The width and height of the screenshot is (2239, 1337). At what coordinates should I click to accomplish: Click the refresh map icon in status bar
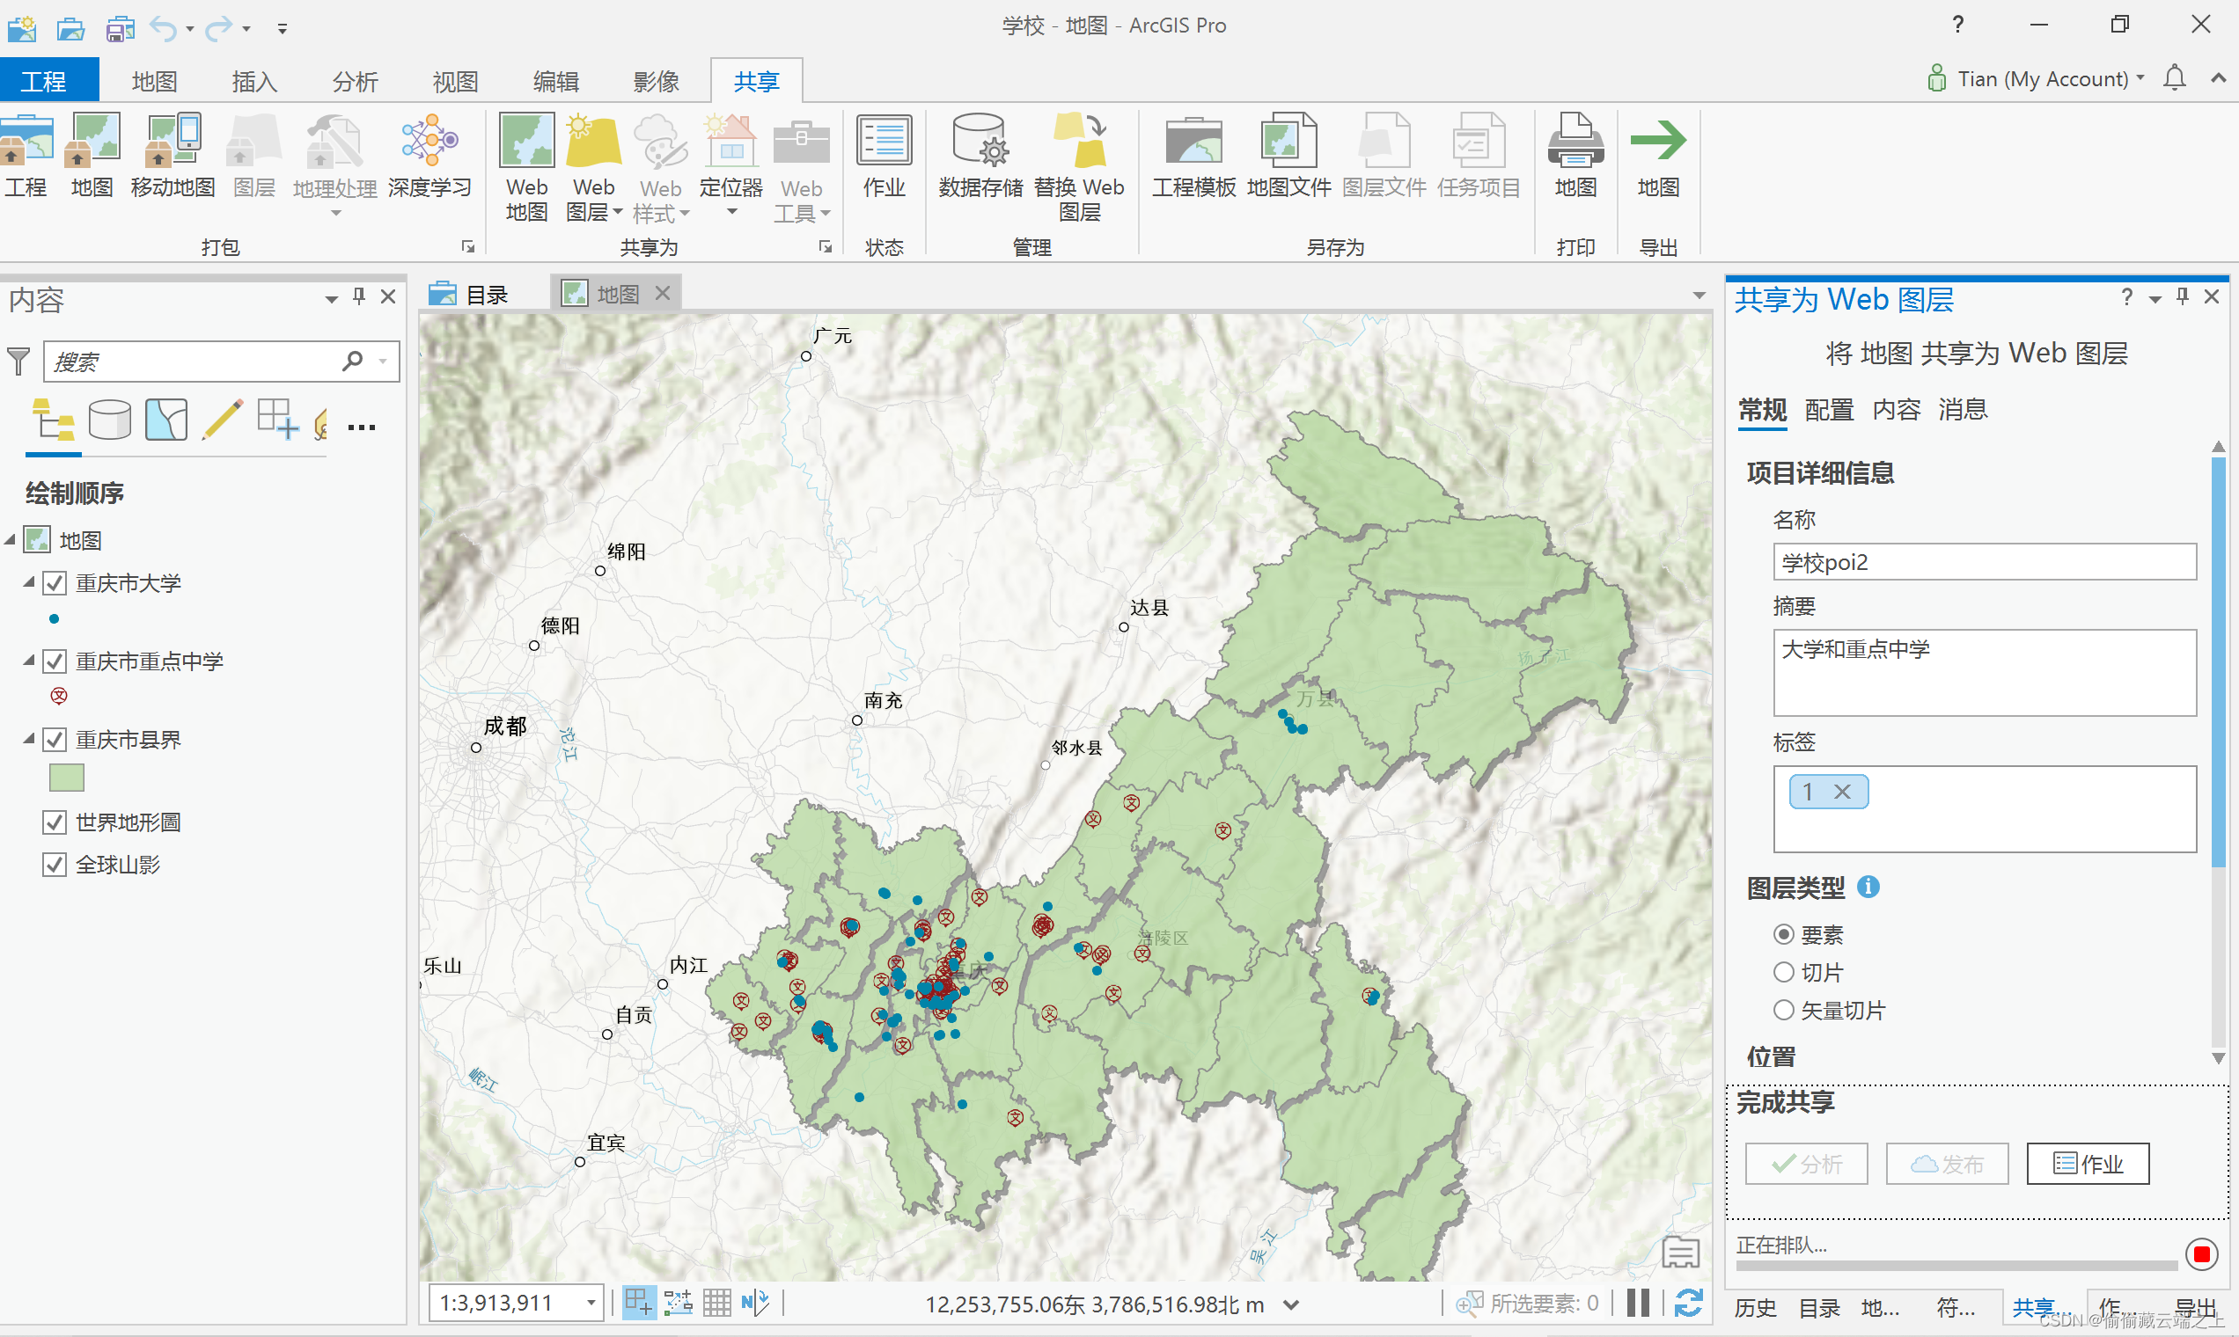click(1688, 1303)
